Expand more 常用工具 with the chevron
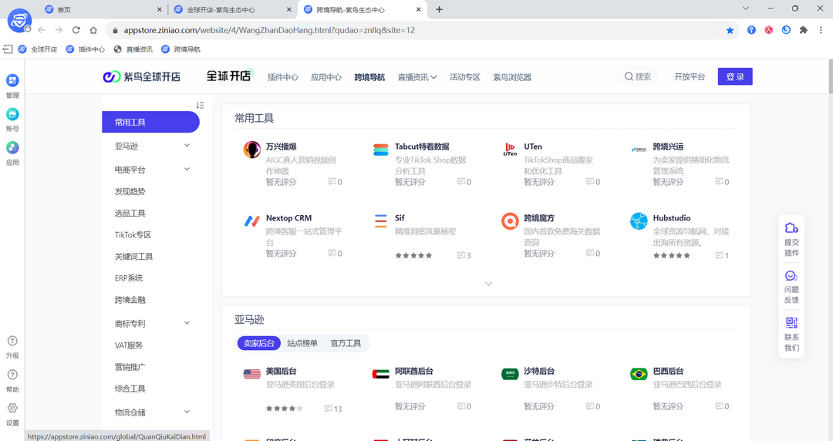Image resolution: width=833 pixels, height=441 pixels. click(x=488, y=284)
